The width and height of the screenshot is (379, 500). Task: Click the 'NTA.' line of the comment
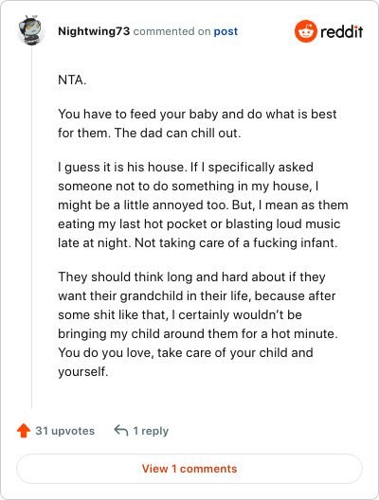(x=72, y=80)
